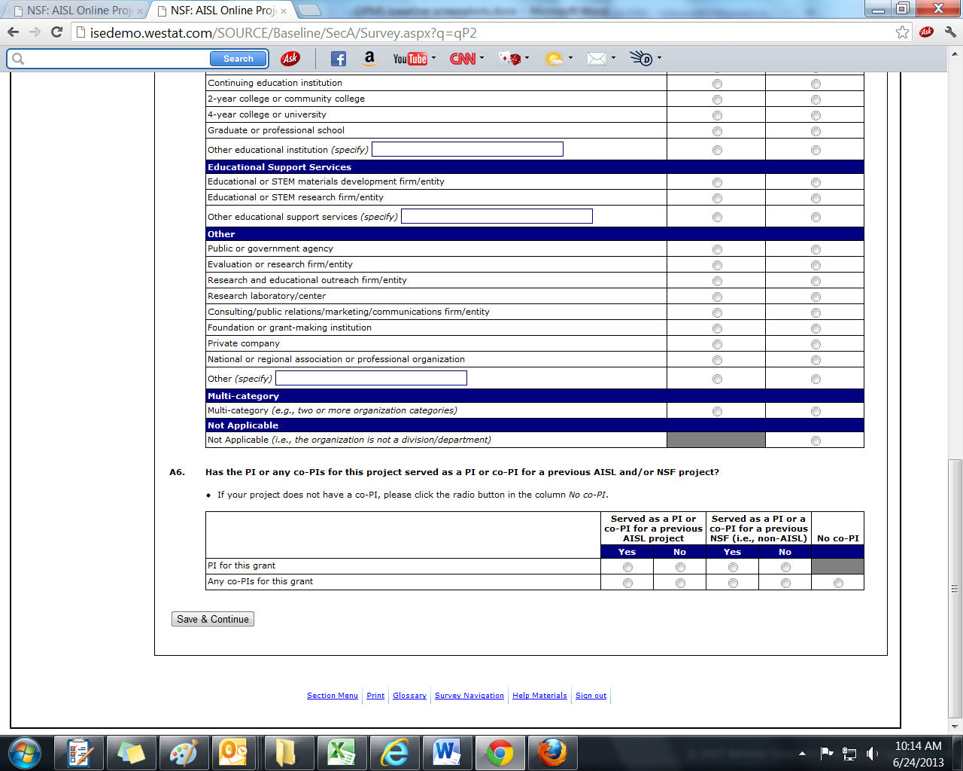Screen dimensions: 963x771
Task: Open Outlook from the taskbar
Action: 233,752
